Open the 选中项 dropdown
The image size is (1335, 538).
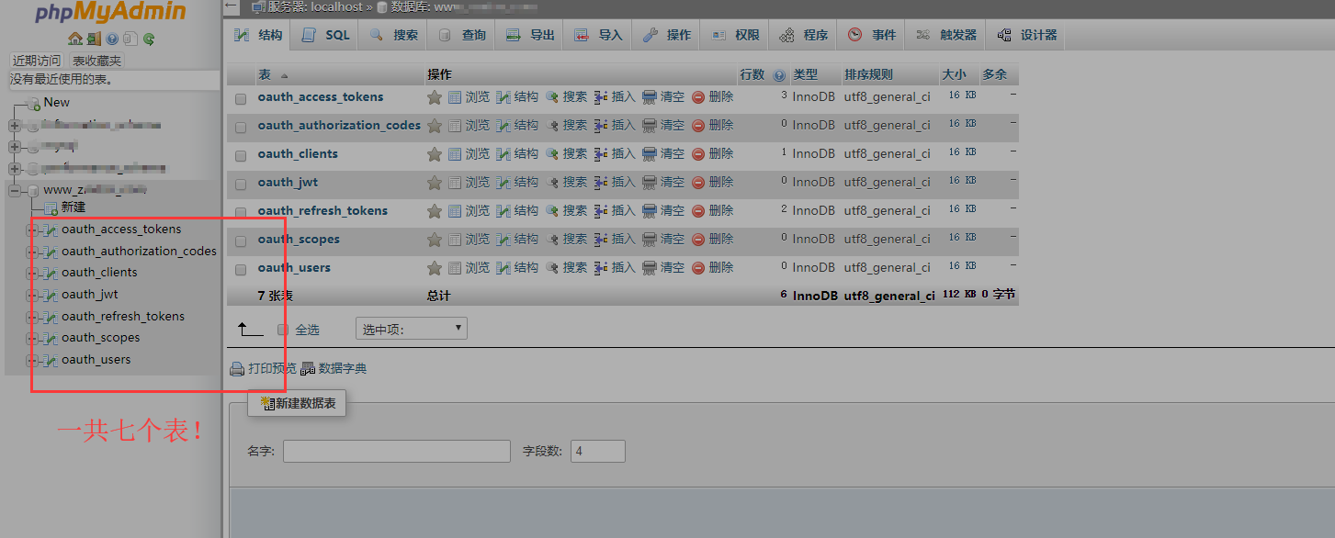(x=411, y=329)
